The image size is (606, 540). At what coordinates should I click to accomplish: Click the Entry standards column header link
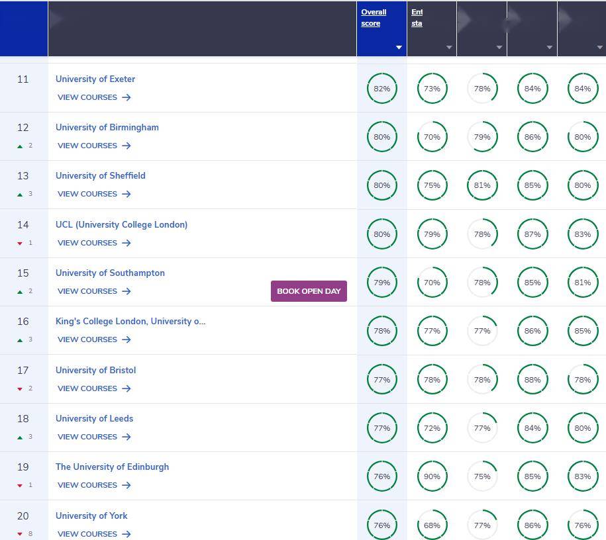[417, 18]
